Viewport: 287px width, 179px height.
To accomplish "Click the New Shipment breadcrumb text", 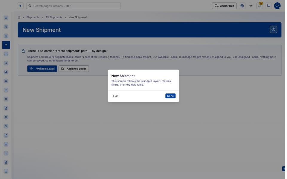I will tap(78, 17).
